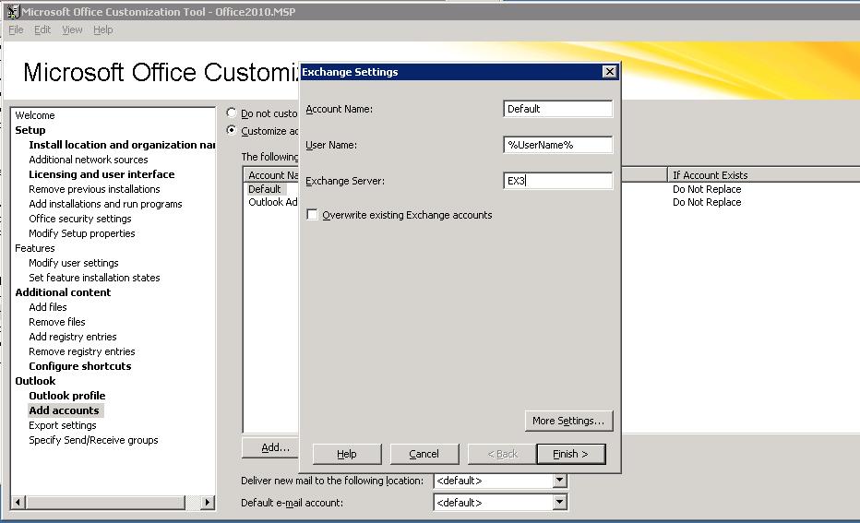Select Modify user settings

click(74, 263)
